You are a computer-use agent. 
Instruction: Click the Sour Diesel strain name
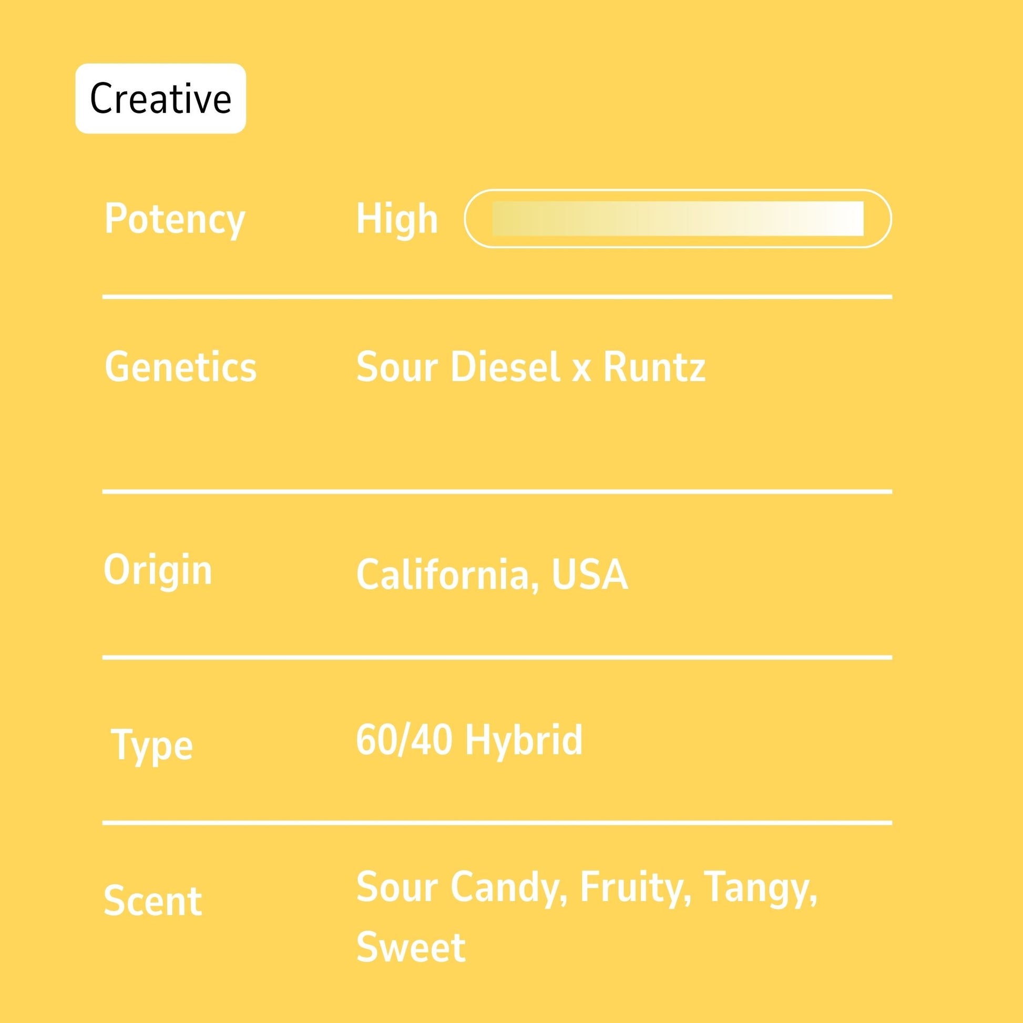tap(458, 367)
